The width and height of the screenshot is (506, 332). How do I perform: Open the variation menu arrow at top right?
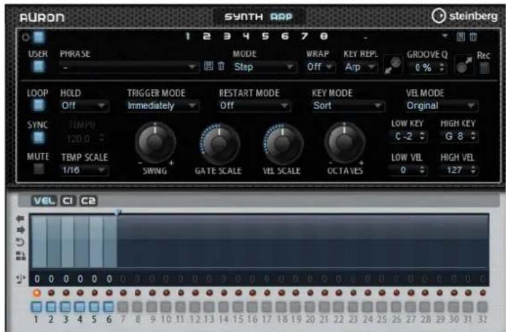445,36
